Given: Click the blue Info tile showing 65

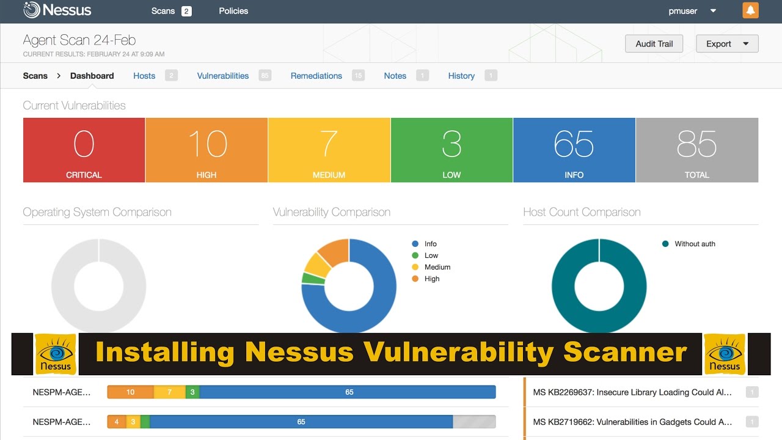Looking at the screenshot, I should [x=574, y=150].
